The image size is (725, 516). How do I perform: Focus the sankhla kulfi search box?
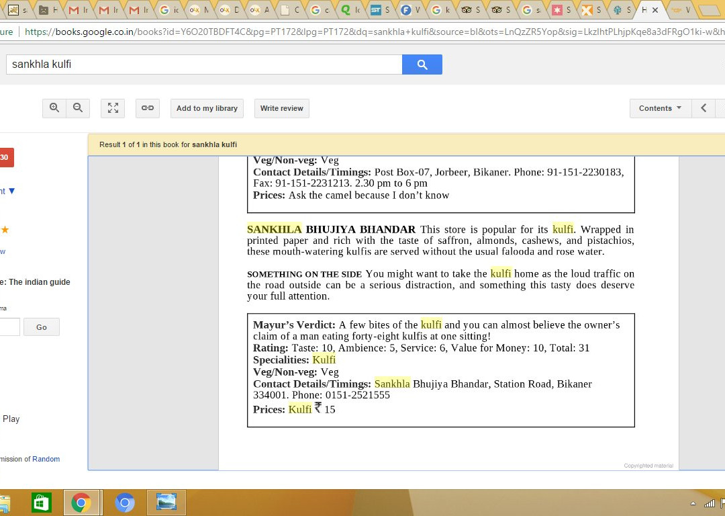204,64
